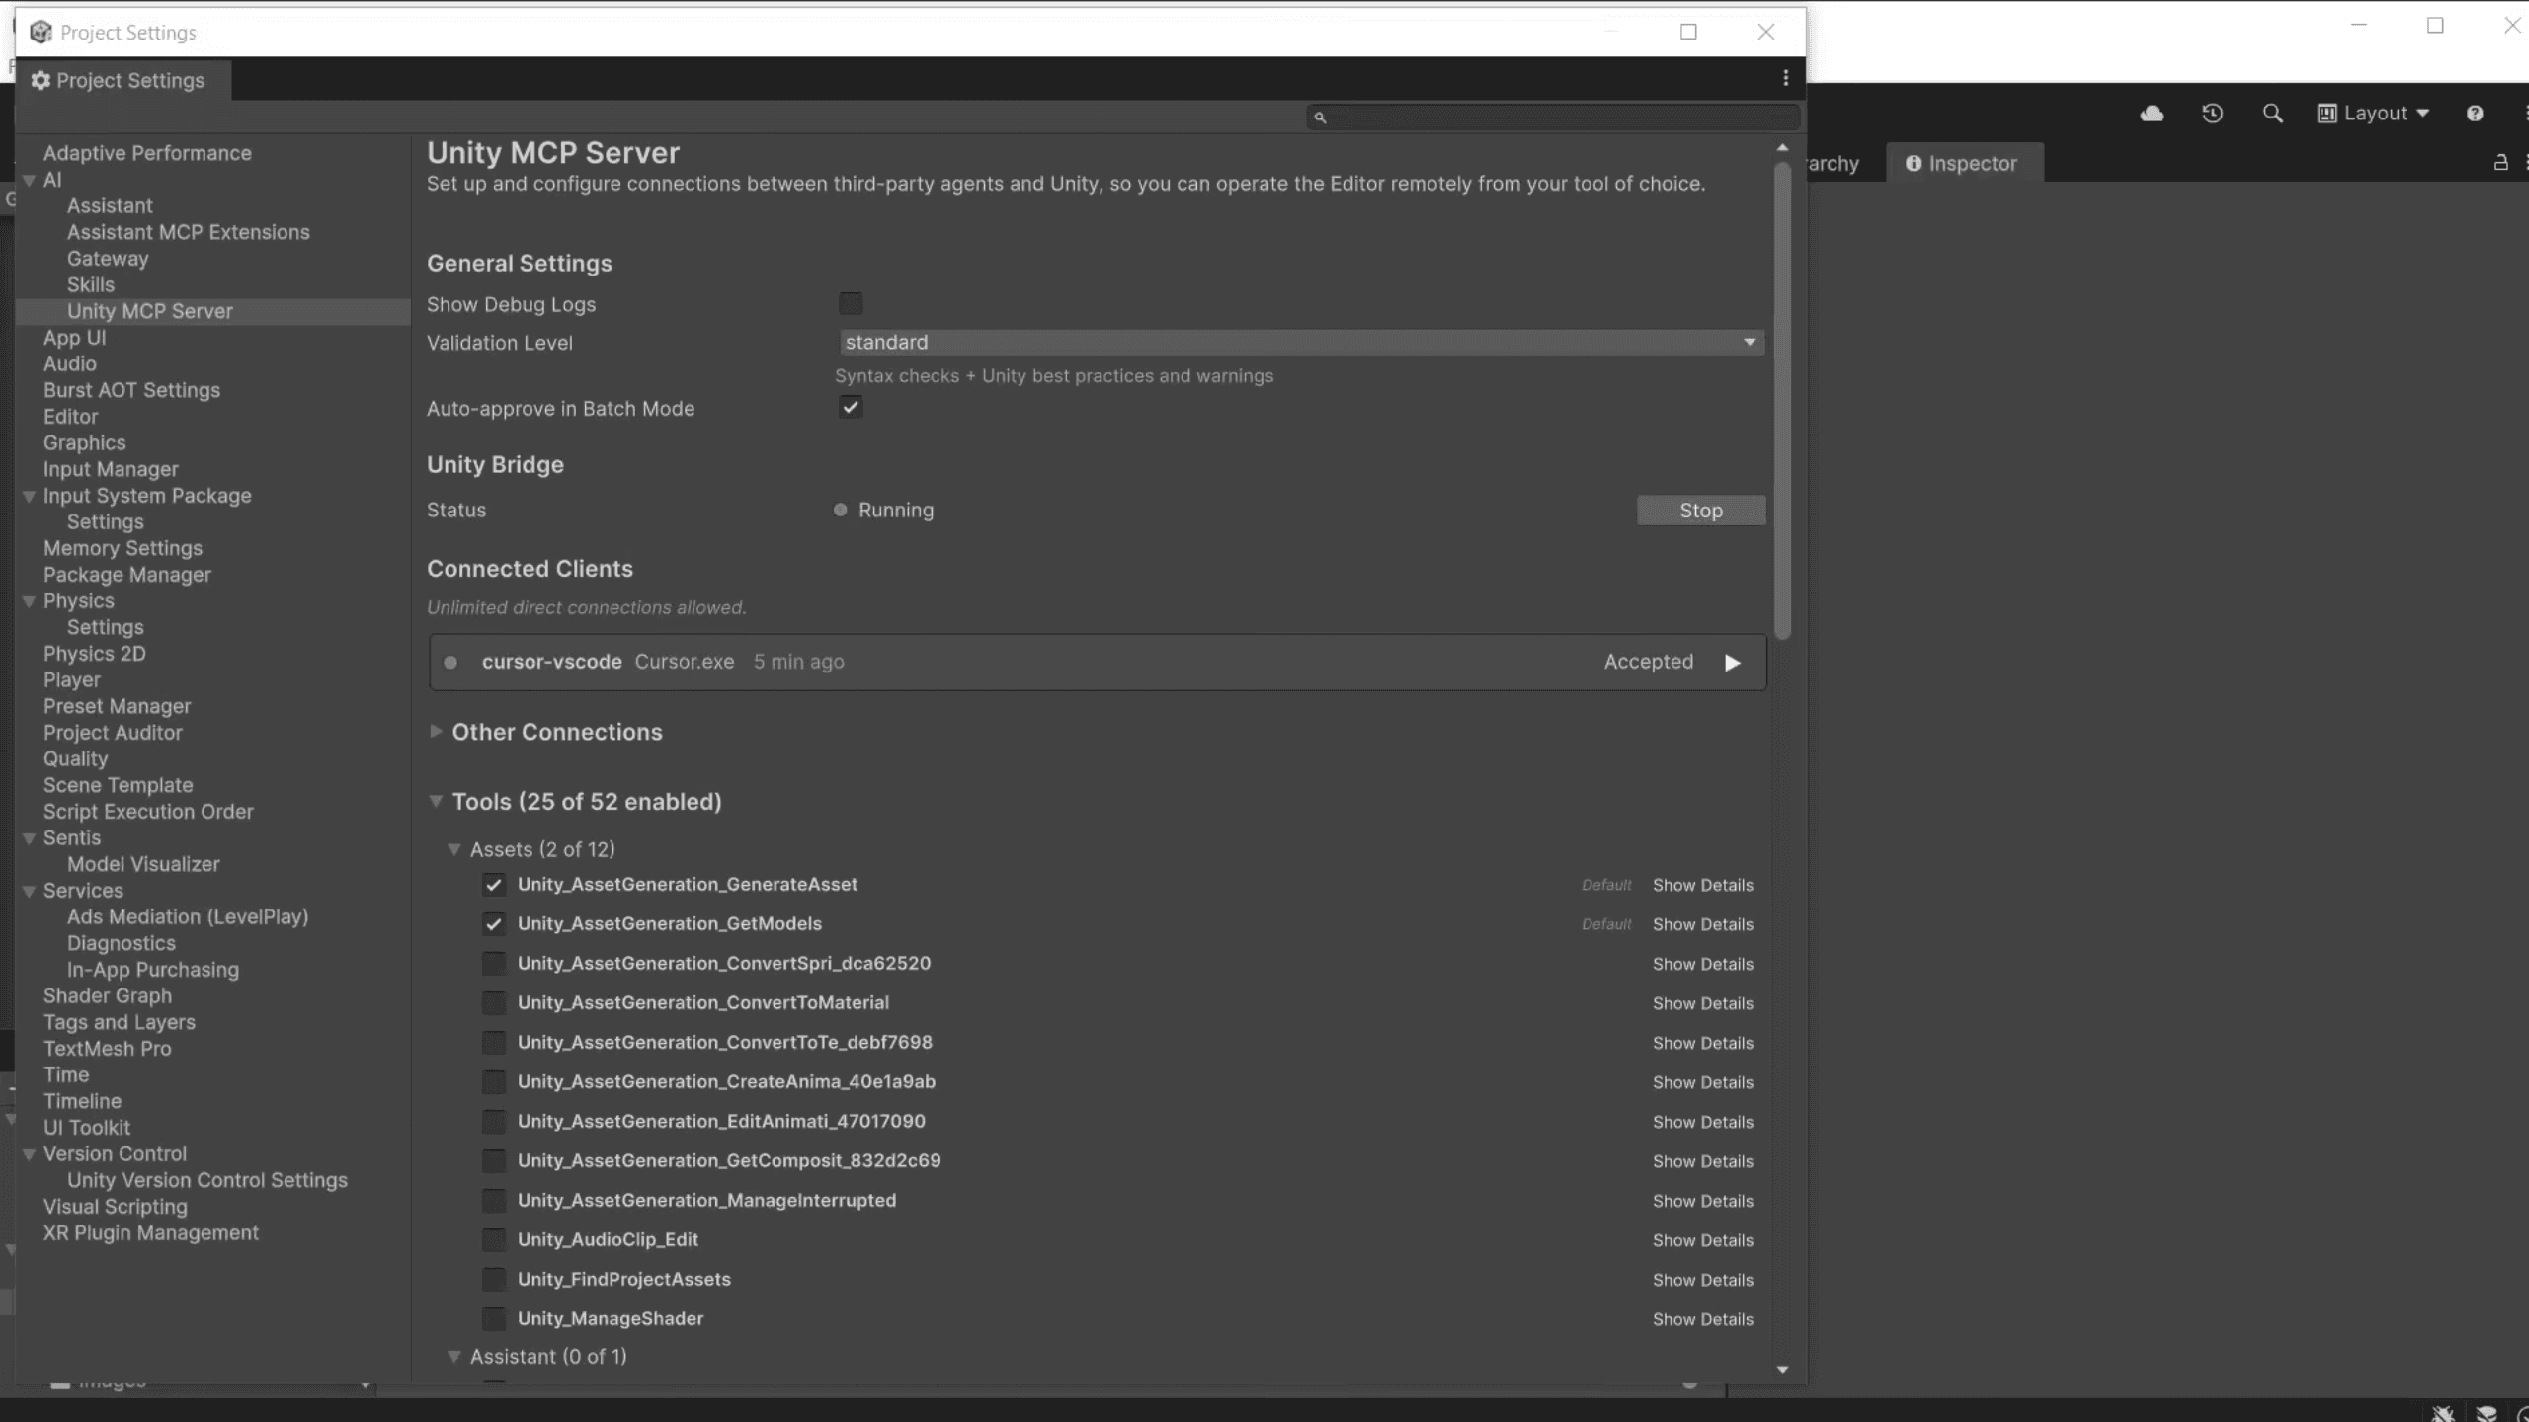Toggle Show Debug Logs checkbox
This screenshot has height=1422, width=2529.
(x=851, y=303)
